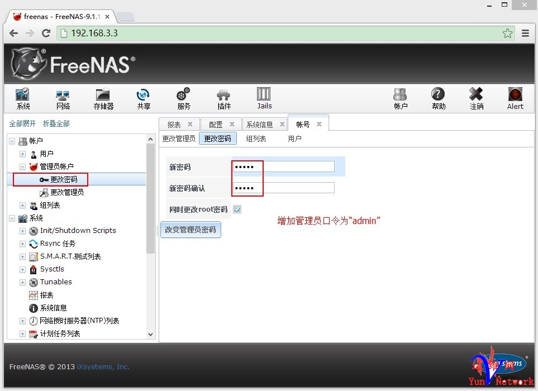Open the Chrome hamburger menu
538x391 pixels.
click(525, 34)
